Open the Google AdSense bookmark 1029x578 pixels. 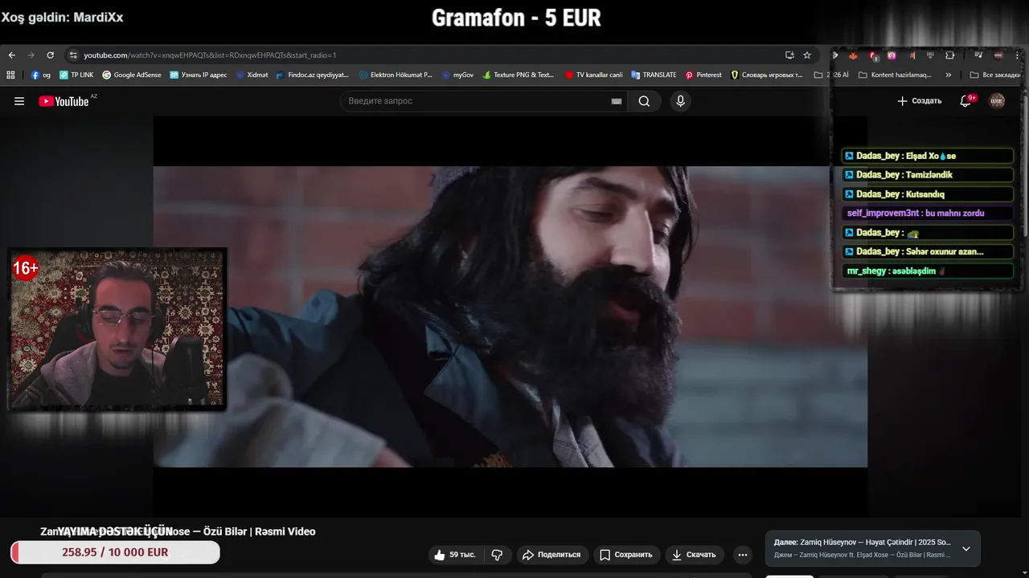131,75
